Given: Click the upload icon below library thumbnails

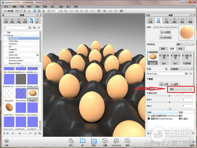Looking at the screenshot, I should click(x=35, y=133).
